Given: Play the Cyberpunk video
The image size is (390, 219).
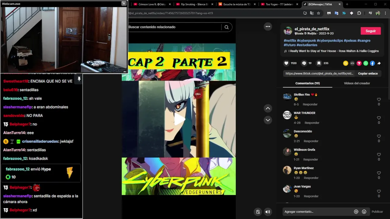Looking at the screenshot, I should [x=179, y=119].
